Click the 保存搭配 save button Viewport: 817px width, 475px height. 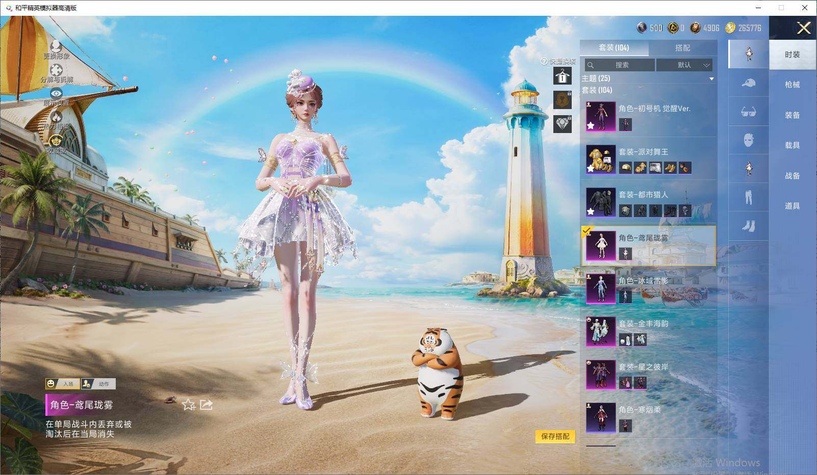tap(555, 436)
